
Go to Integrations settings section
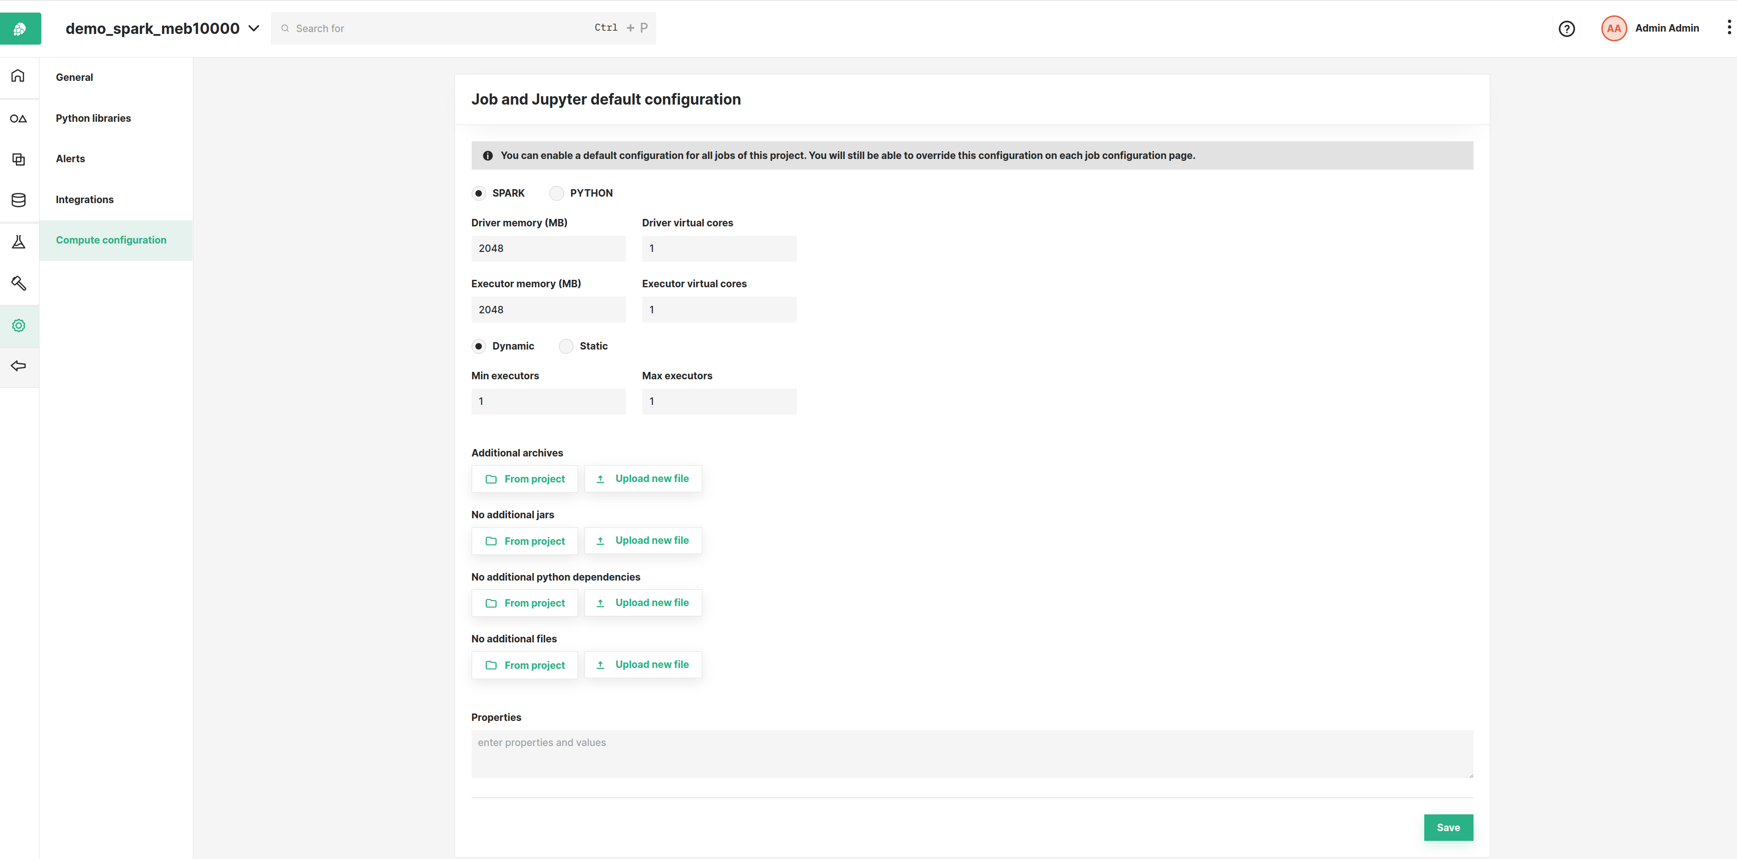pyautogui.click(x=84, y=199)
